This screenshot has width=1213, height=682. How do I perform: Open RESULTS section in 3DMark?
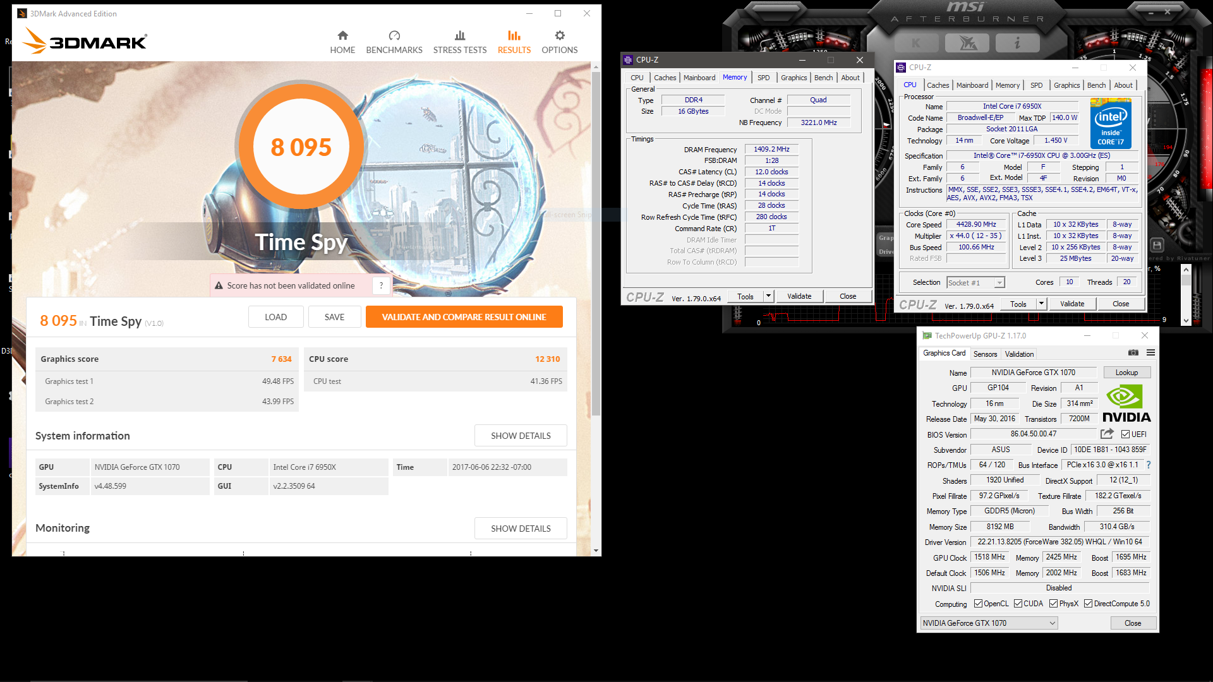[514, 42]
